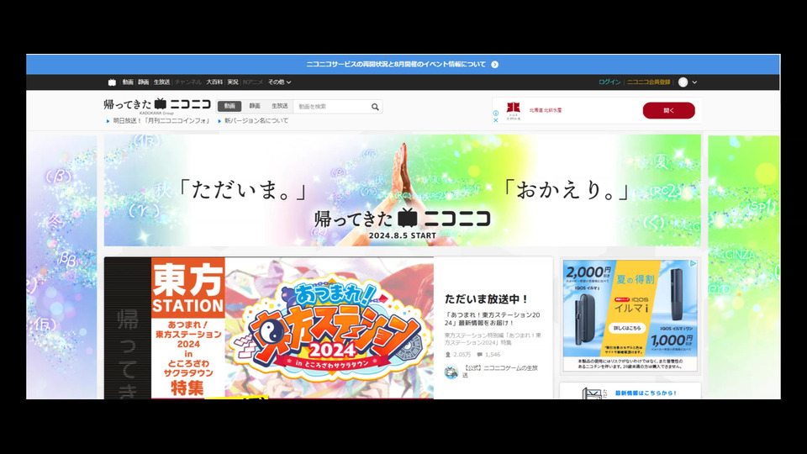Screen dimensions: 807x454
Task: Click the ニコニコ会員登録 link
Action: click(648, 82)
